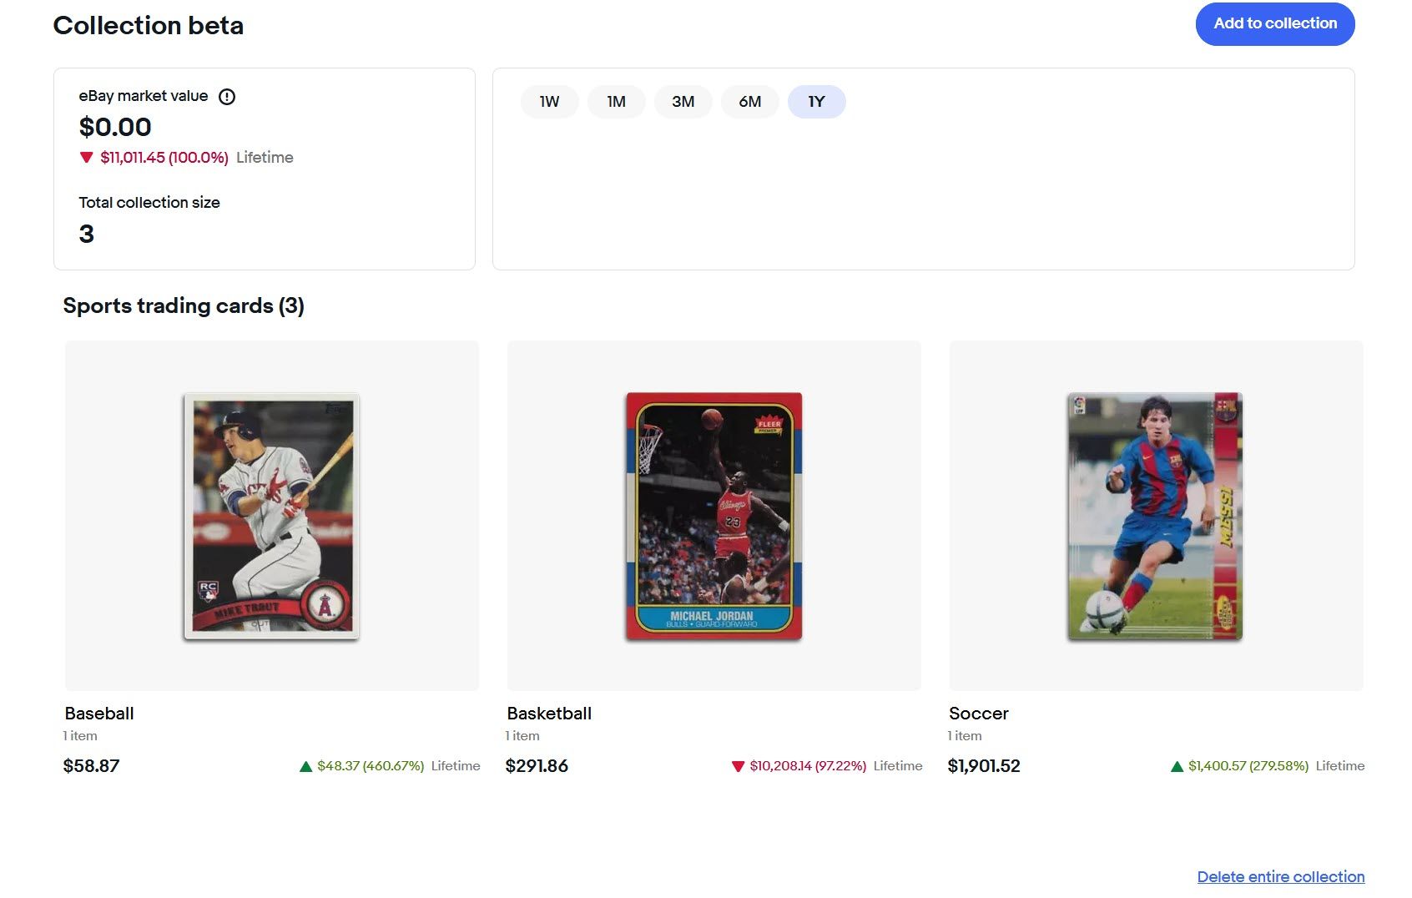Choose the 6M time range
This screenshot has width=1412, height=898.
click(x=749, y=102)
